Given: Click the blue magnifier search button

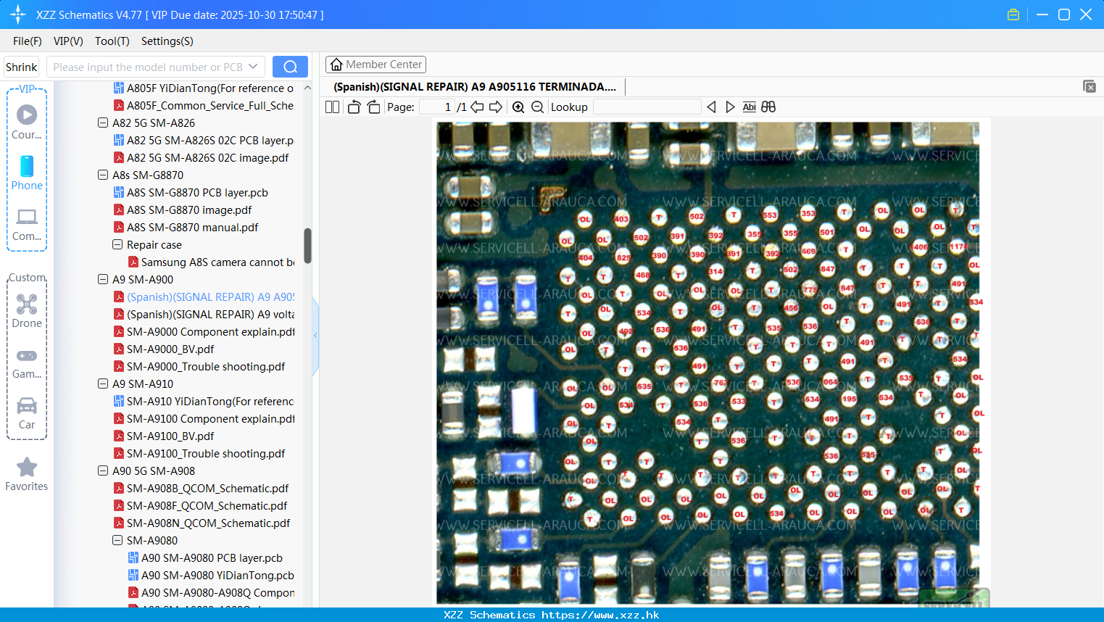Looking at the screenshot, I should pyautogui.click(x=290, y=67).
